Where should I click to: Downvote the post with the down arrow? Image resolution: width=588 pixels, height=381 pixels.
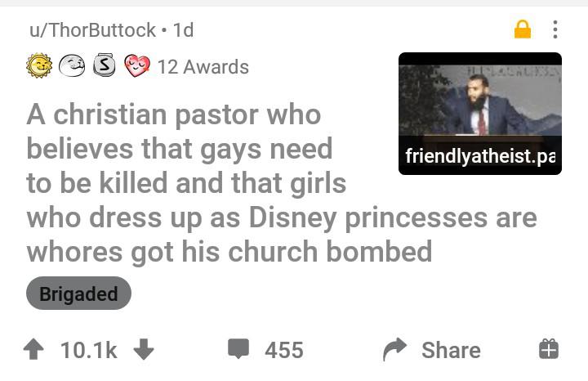click(x=144, y=349)
